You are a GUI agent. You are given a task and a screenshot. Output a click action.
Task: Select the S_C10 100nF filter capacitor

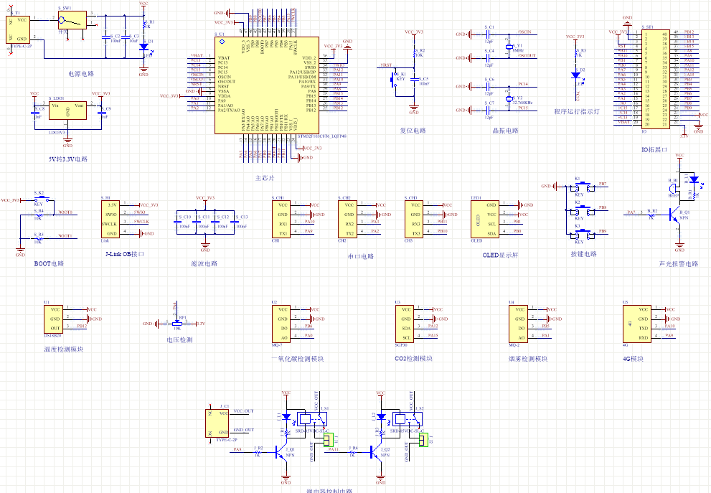(176, 222)
